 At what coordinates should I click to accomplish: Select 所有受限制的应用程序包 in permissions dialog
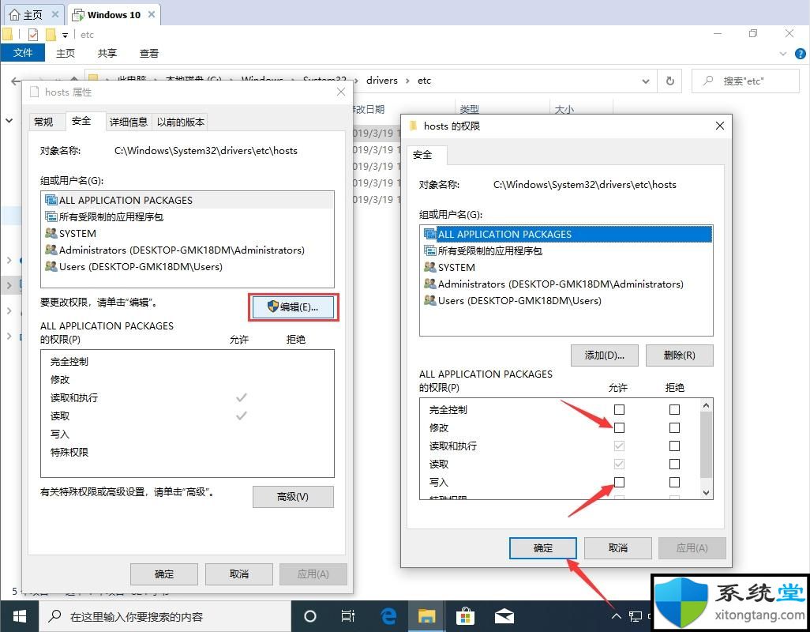point(566,250)
